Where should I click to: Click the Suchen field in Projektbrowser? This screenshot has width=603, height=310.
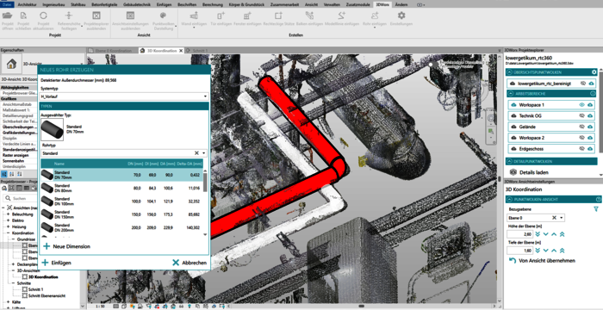pos(21,198)
